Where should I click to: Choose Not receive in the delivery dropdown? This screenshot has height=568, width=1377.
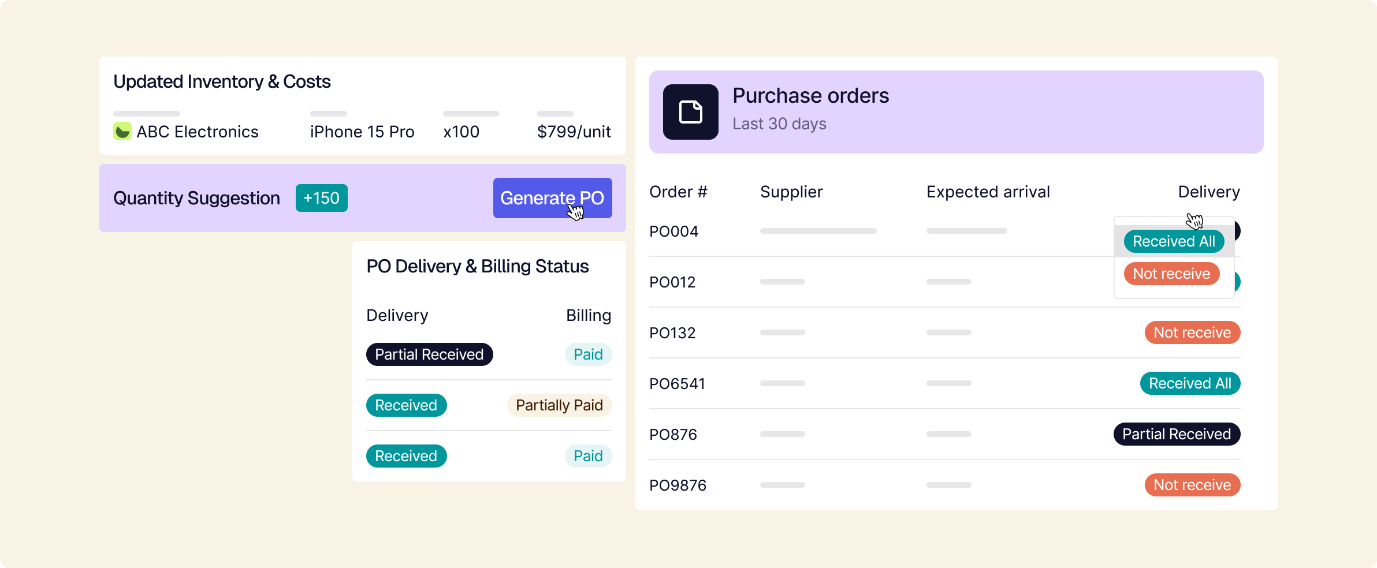click(1171, 274)
